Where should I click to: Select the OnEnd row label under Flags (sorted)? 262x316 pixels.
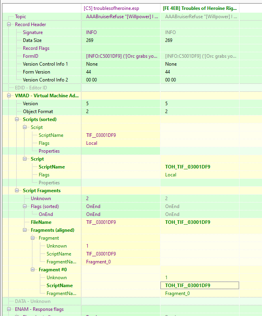[x=46, y=214]
